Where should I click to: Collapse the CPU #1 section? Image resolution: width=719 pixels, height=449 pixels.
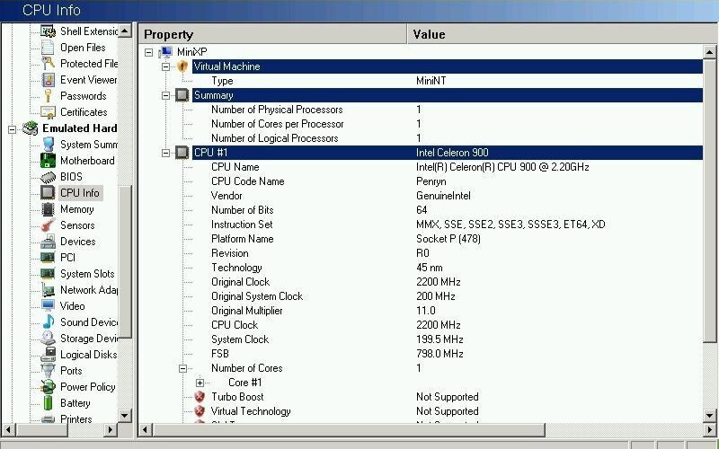click(x=165, y=153)
